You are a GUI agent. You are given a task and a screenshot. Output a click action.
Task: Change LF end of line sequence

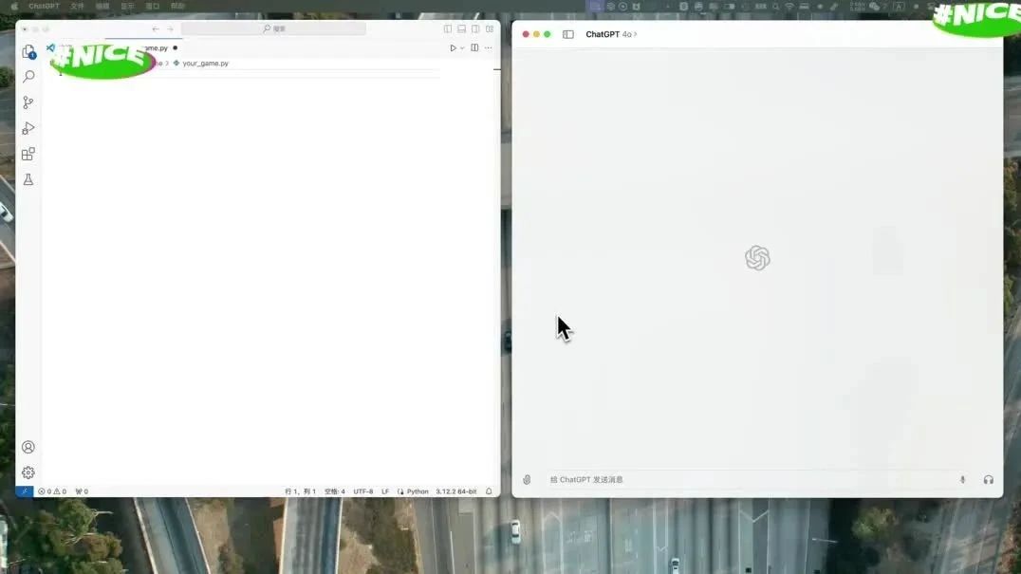pos(385,491)
